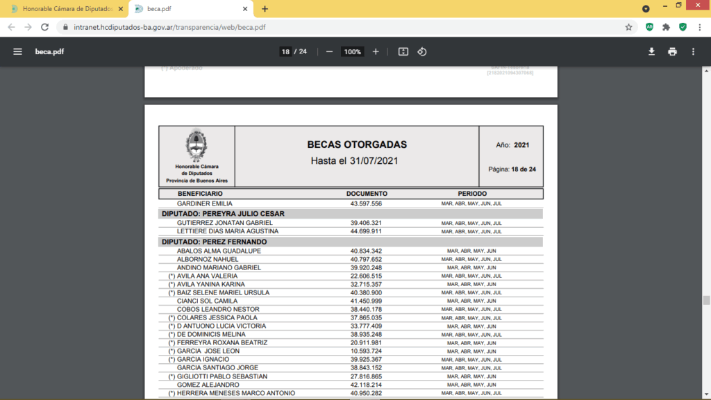The width and height of the screenshot is (711, 400).
Task: Click the address bar URL
Action: pyautogui.click(x=169, y=27)
